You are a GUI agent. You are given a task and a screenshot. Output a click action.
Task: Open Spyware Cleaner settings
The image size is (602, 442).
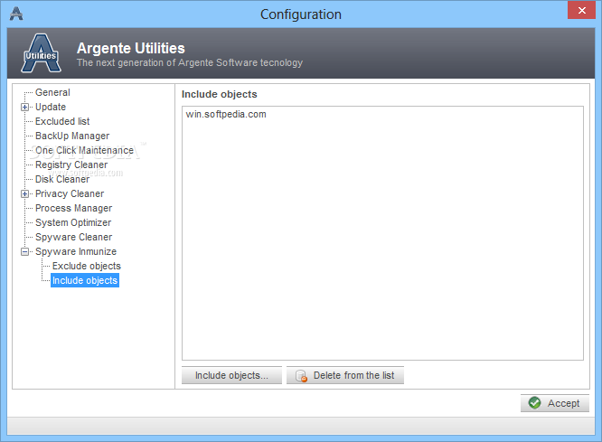point(74,238)
